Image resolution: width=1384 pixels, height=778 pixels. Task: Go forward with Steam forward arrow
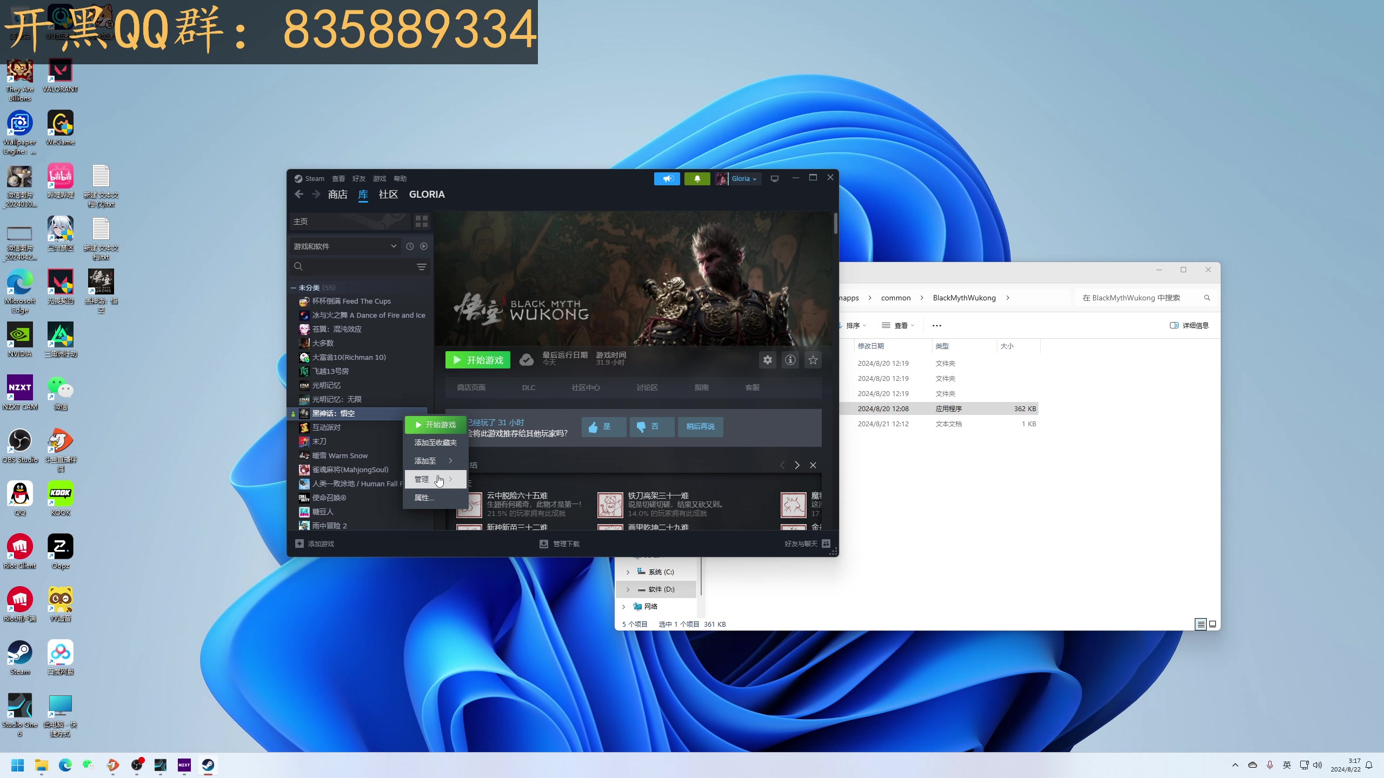(x=316, y=194)
